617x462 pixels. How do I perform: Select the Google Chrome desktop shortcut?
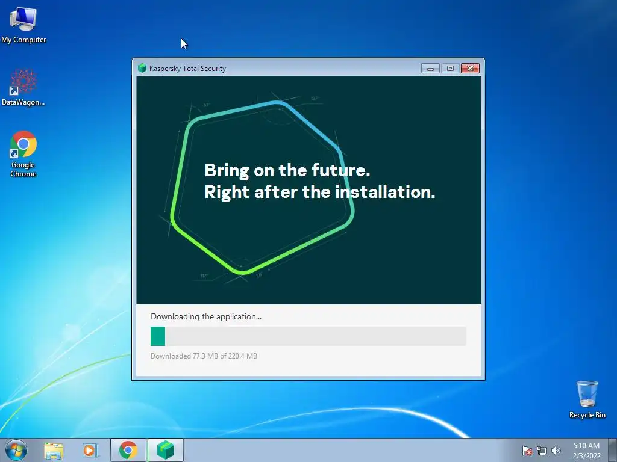point(23,153)
